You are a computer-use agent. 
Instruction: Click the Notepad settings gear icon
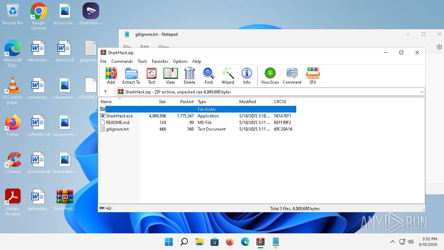[x=439, y=47]
